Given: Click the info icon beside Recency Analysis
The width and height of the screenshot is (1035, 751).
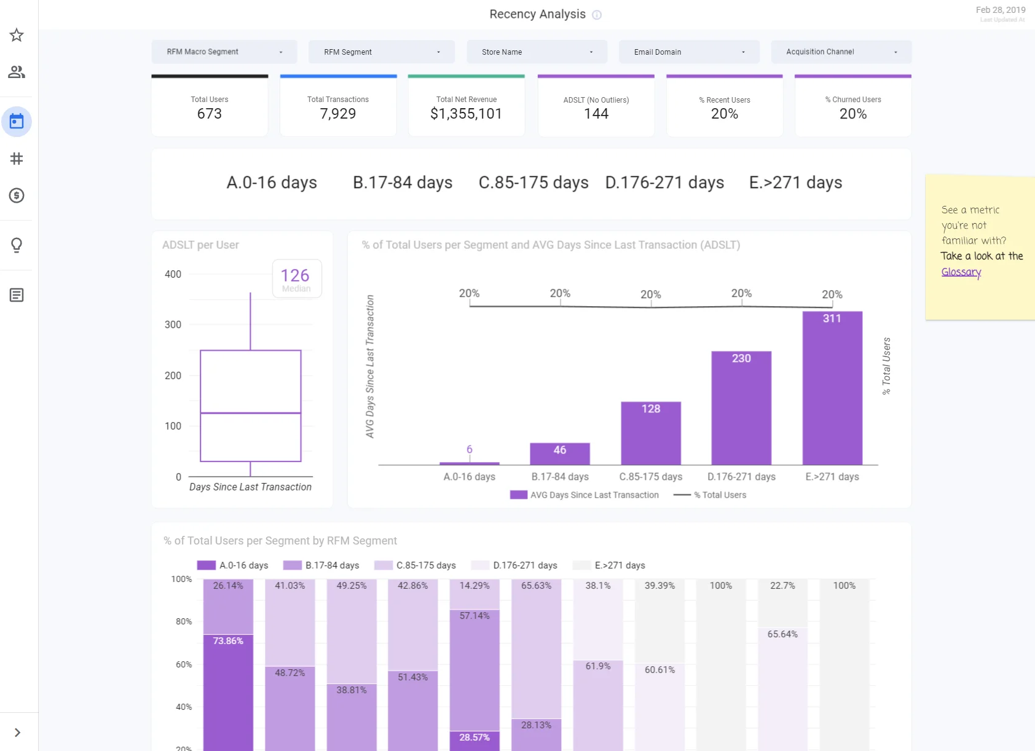Looking at the screenshot, I should pos(597,15).
